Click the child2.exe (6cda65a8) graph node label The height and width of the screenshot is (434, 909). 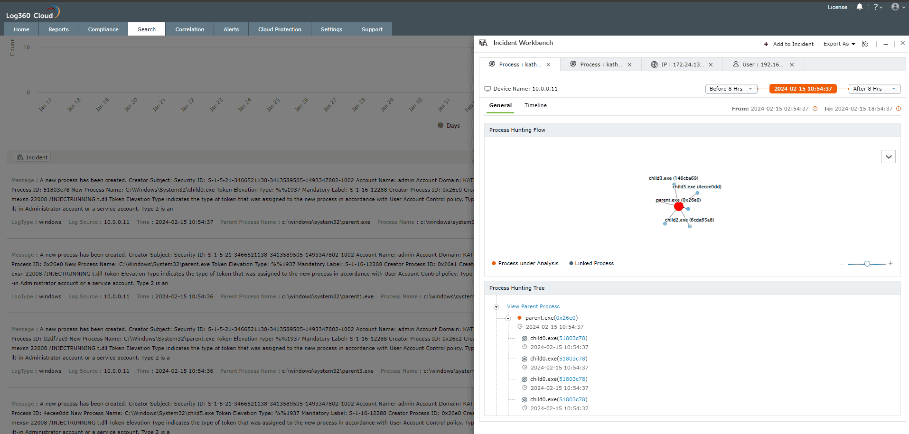tap(690, 220)
